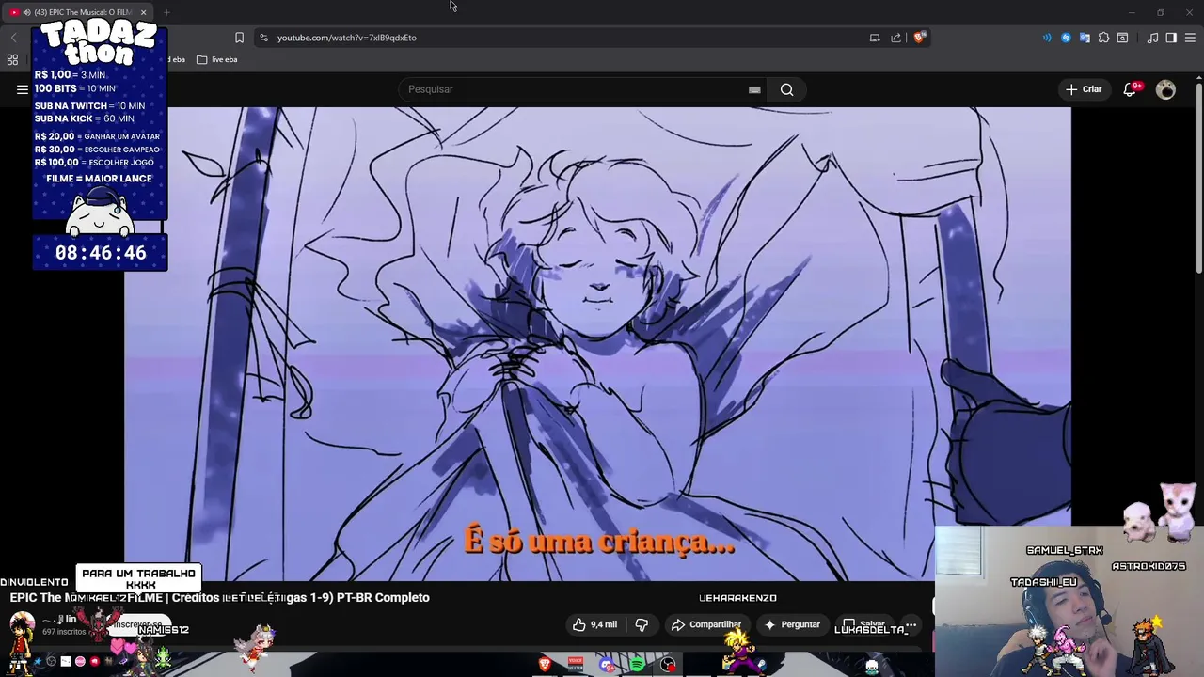
Task: Click the Voicemeeter taskbar icon
Action: [576, 666]
